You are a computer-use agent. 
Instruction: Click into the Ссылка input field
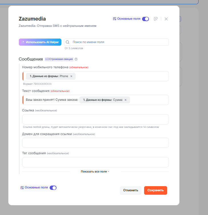coord(95,119)
